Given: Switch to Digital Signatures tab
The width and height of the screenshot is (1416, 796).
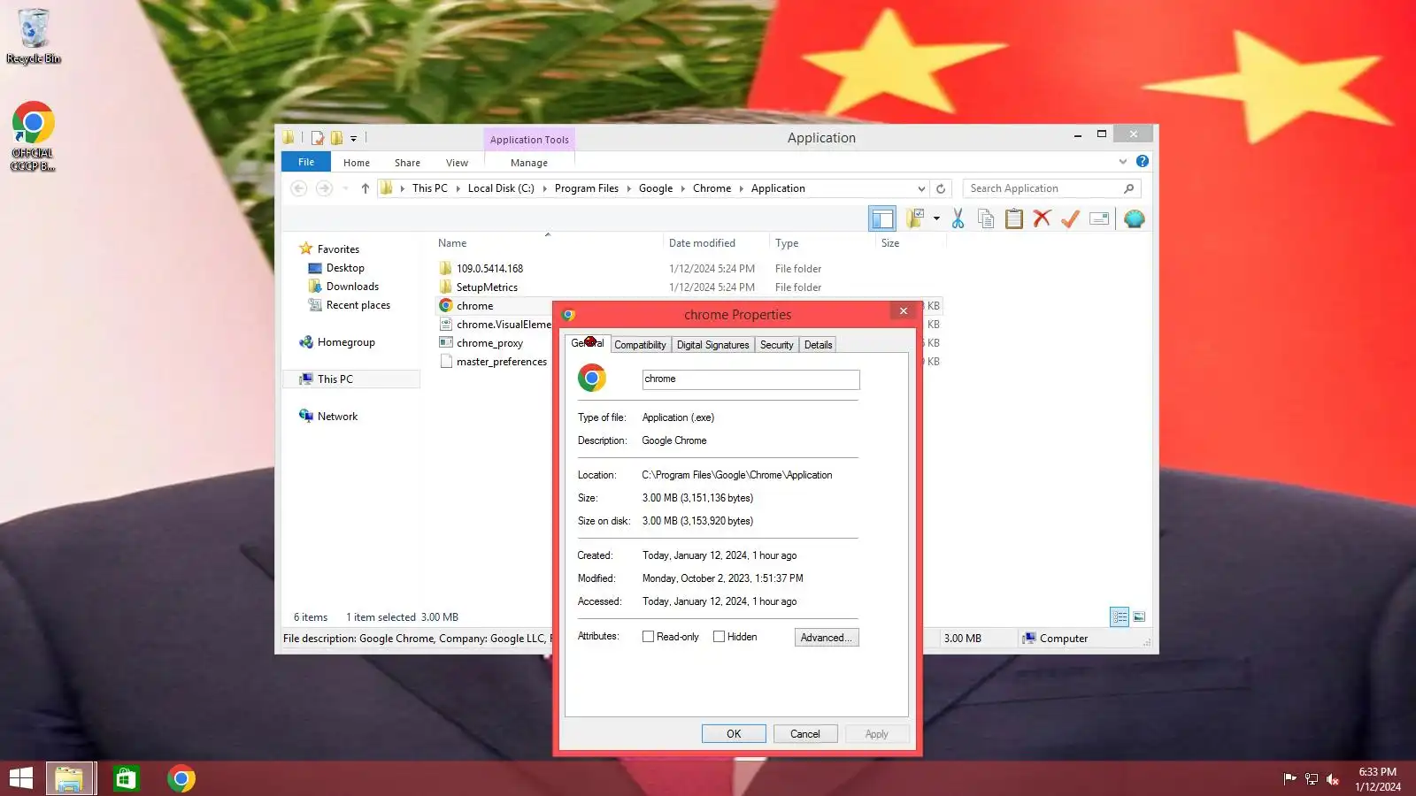Looking at the screenshot, I should 712,345.
